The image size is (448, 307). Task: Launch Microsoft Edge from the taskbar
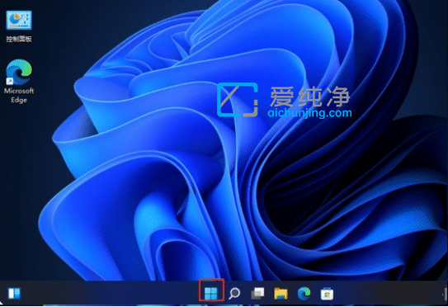pos(304,294)
